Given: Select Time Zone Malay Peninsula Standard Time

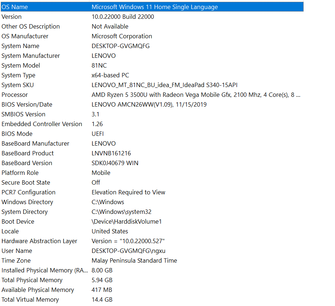Looking at the screenshot, I should [135, 260].
